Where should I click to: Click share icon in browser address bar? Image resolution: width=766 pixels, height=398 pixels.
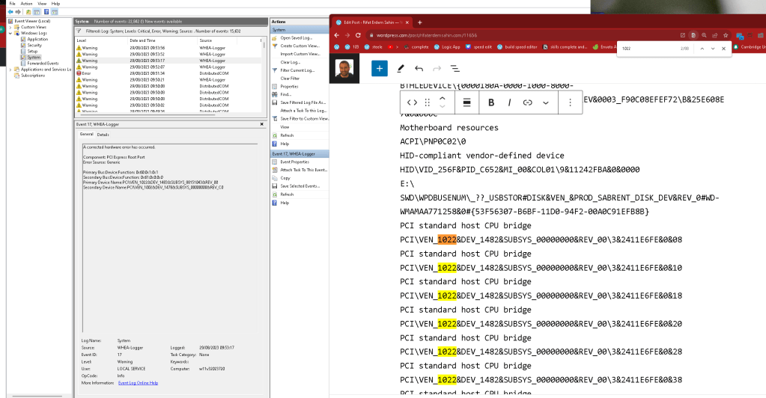pyautogui.click(x=714, y=35)
